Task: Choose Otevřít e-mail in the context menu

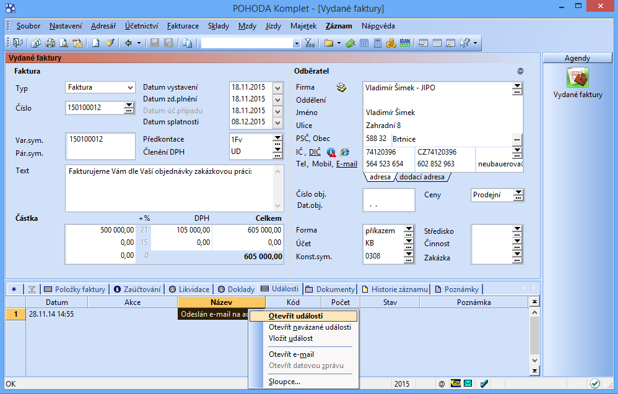Action: click(303, 354)
